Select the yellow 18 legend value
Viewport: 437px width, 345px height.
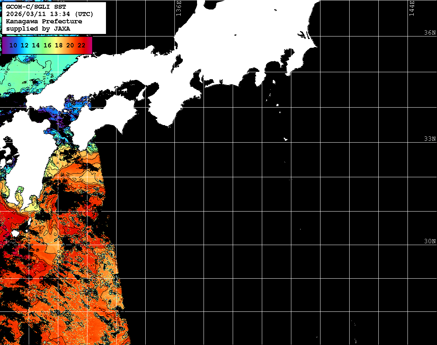(59, 46)
